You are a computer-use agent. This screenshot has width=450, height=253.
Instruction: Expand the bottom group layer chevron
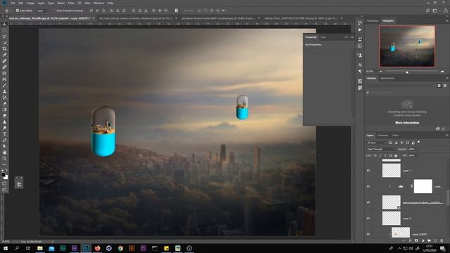pos(390,234)
